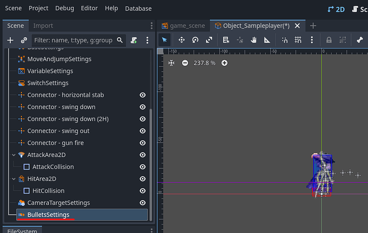The image size is (368, 233).
Task: Focus the node filter input field
Action: point(79,40)
